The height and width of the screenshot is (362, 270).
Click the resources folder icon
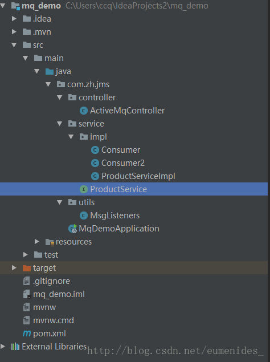[50, 242]
